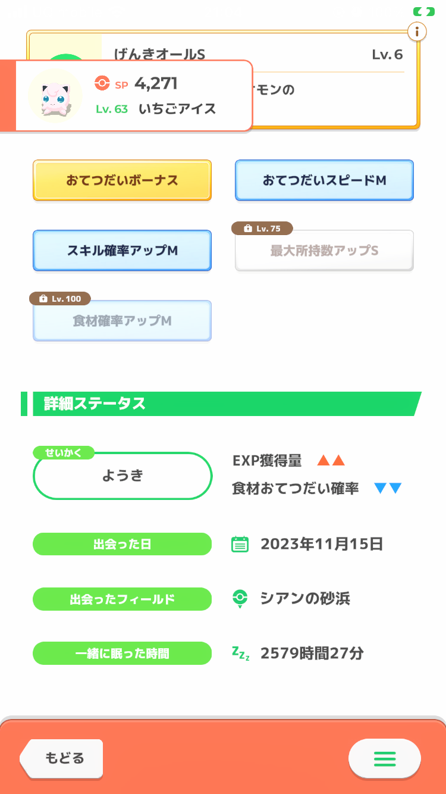The image size is (446, 794).
Task: Click the map pin icon beside シアンの砂浜
Action: (240, 599)
